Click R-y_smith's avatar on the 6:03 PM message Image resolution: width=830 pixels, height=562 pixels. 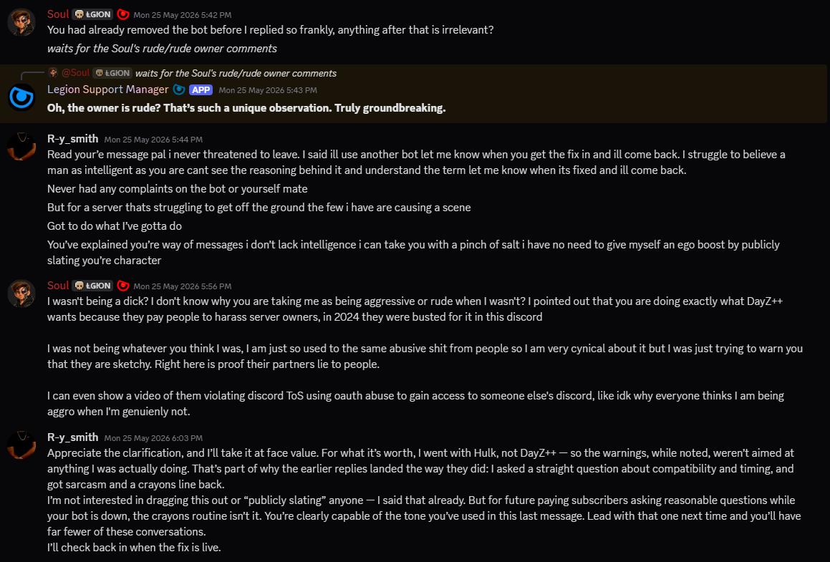point(21,445)
